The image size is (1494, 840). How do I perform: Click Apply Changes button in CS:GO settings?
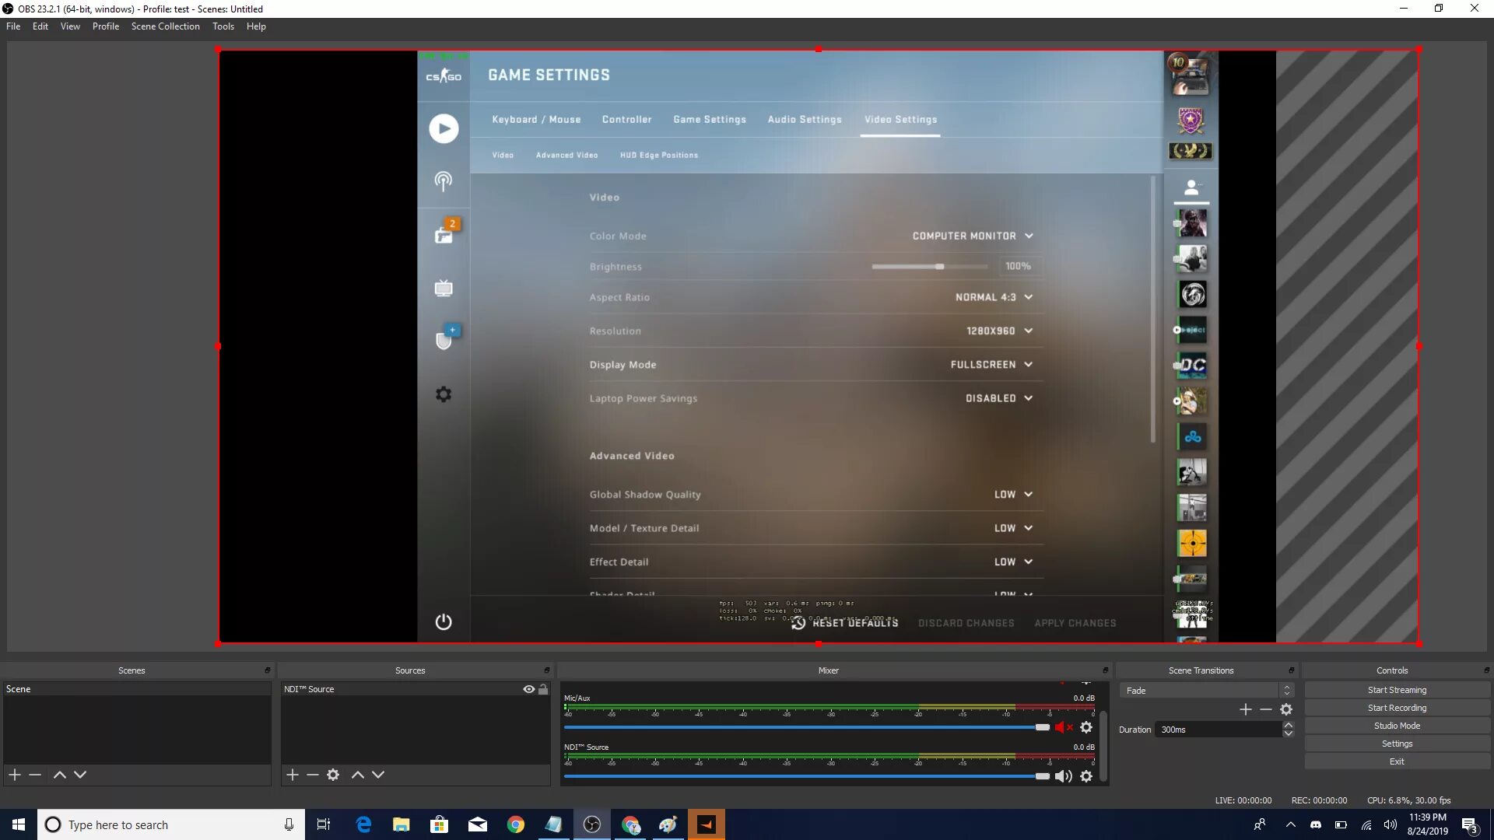[1075, 622]
